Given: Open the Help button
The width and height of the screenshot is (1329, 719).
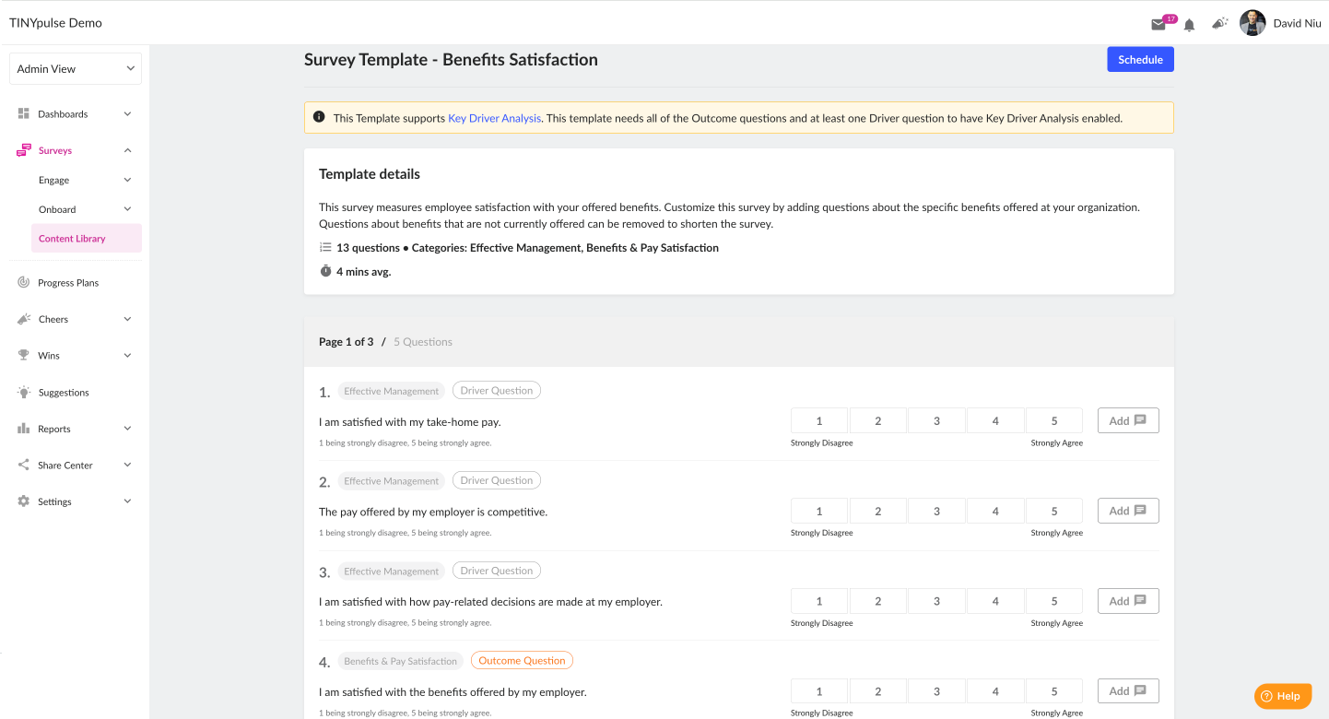Looking at the screenshot, I should click(x=1283, y=696).
